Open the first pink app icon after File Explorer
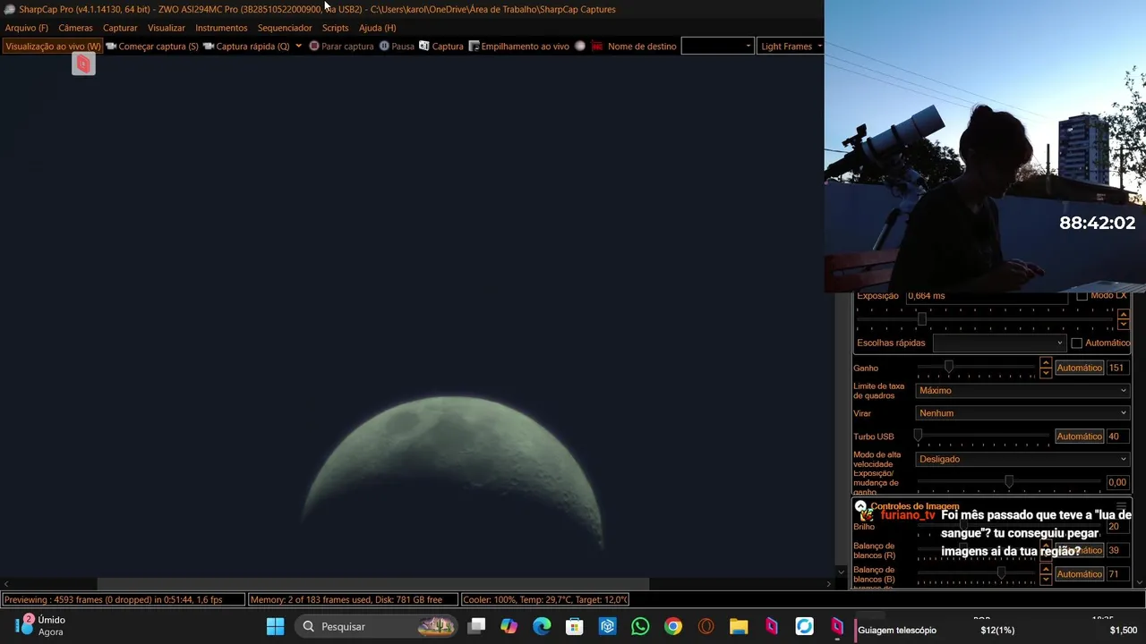 pos(772,626)
